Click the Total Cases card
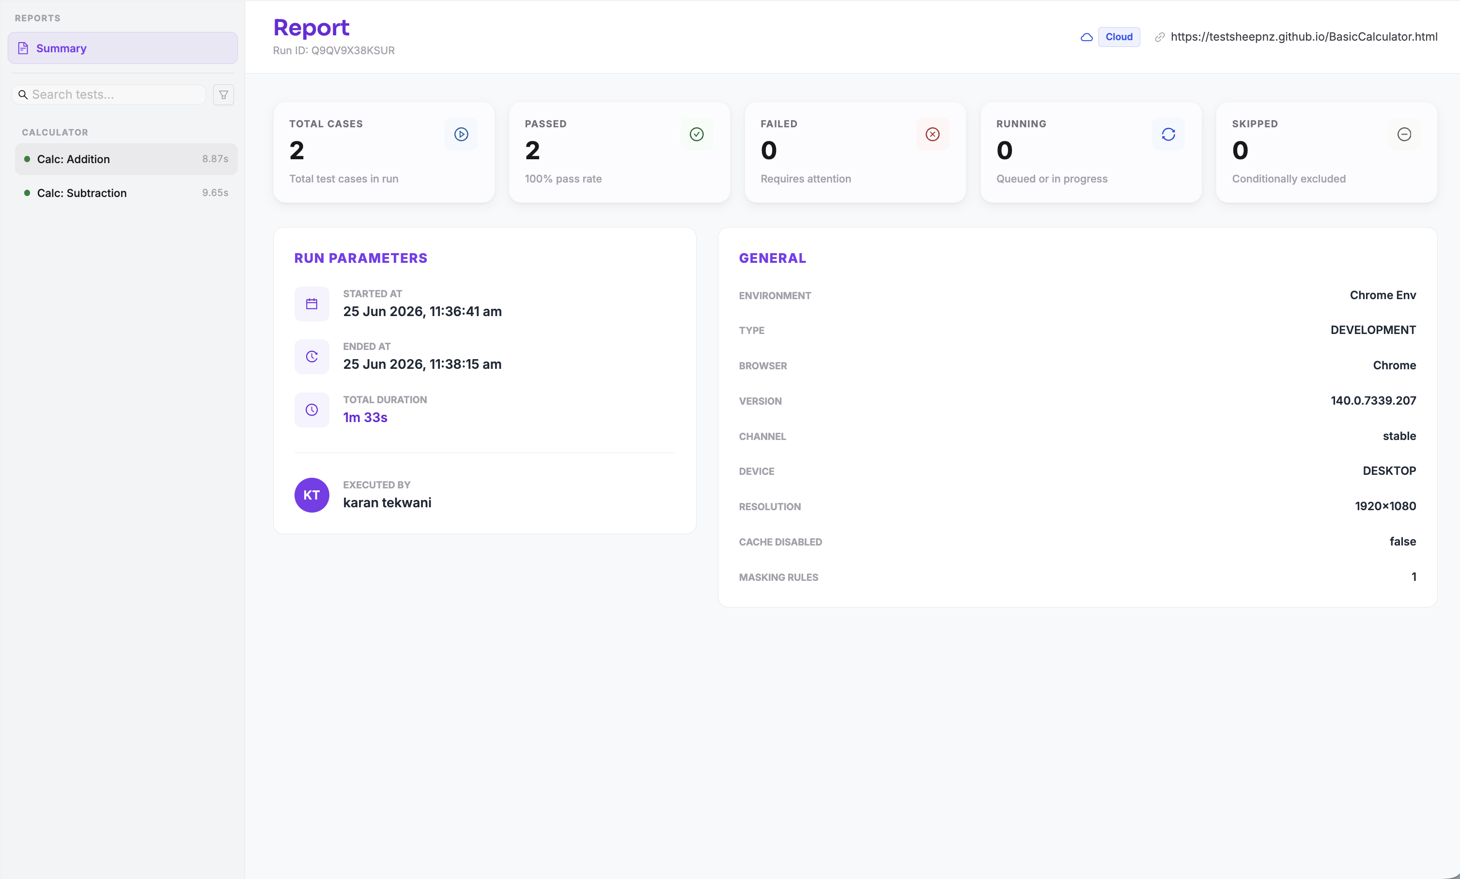The image size is (1460, 879). coord(384,152)
